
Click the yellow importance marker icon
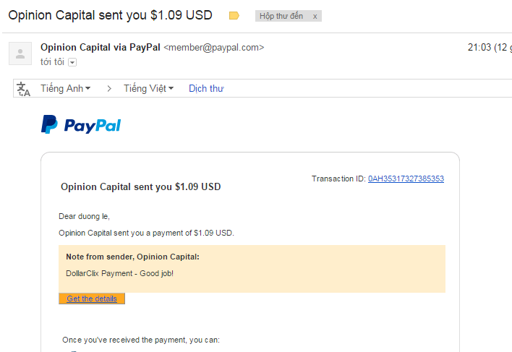point(234,15)
